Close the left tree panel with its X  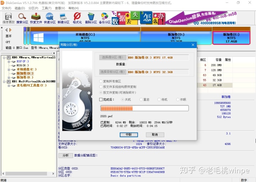(54, 53)
